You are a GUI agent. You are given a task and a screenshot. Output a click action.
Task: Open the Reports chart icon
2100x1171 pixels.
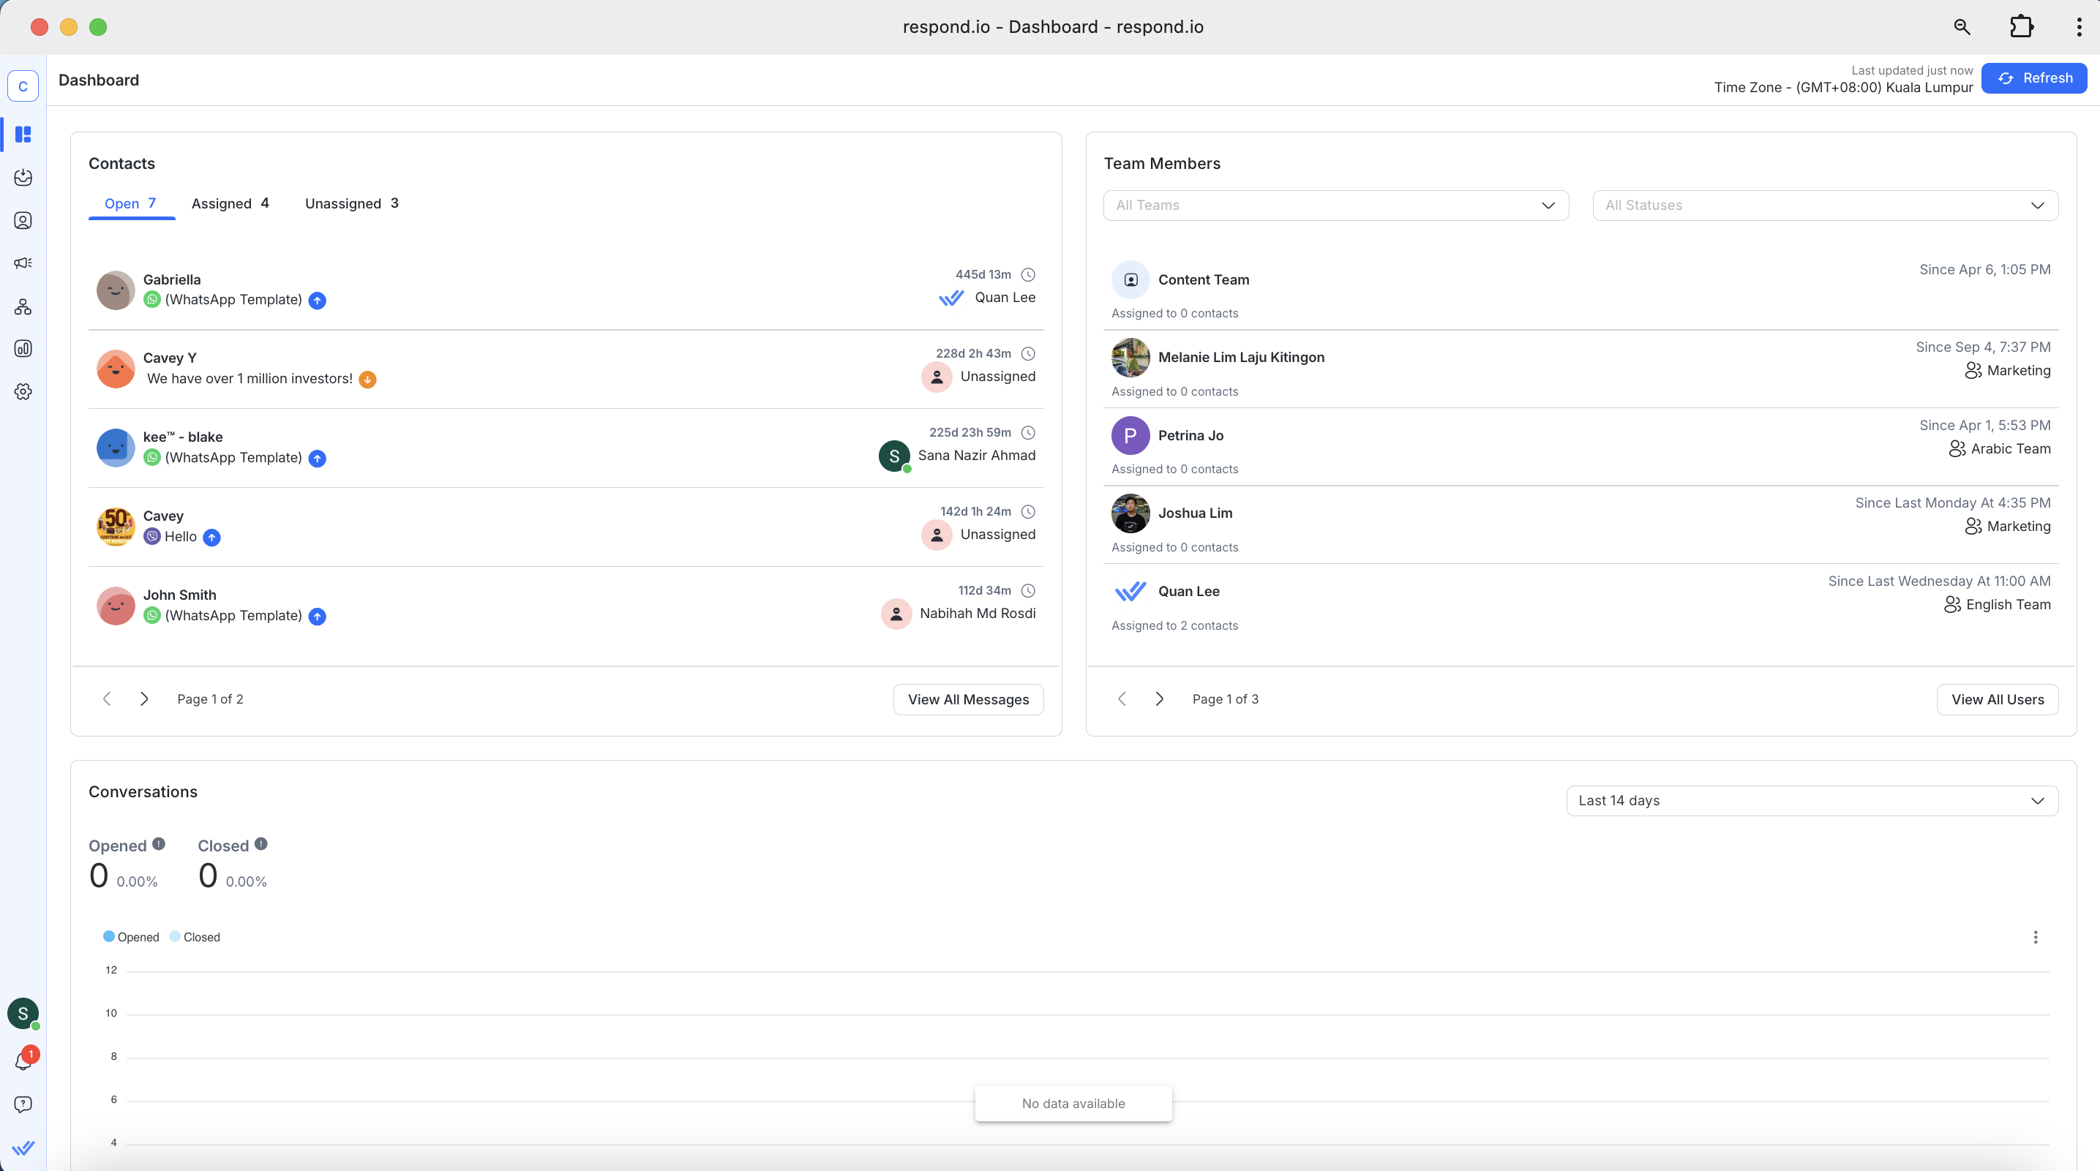pos(23,349)
